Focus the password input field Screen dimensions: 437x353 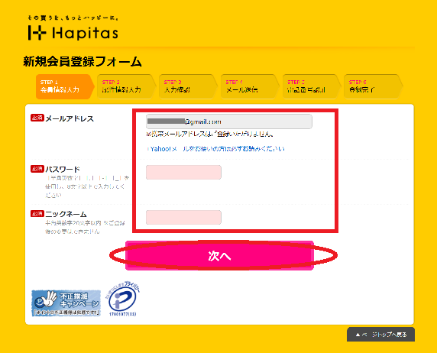point(183,173)
